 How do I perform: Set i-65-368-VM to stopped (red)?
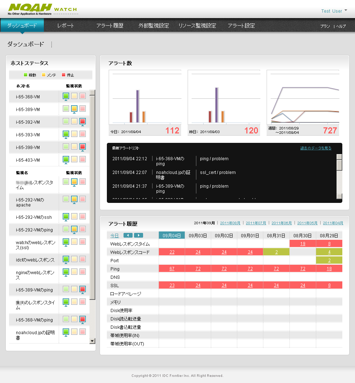[x=83, y=96]
